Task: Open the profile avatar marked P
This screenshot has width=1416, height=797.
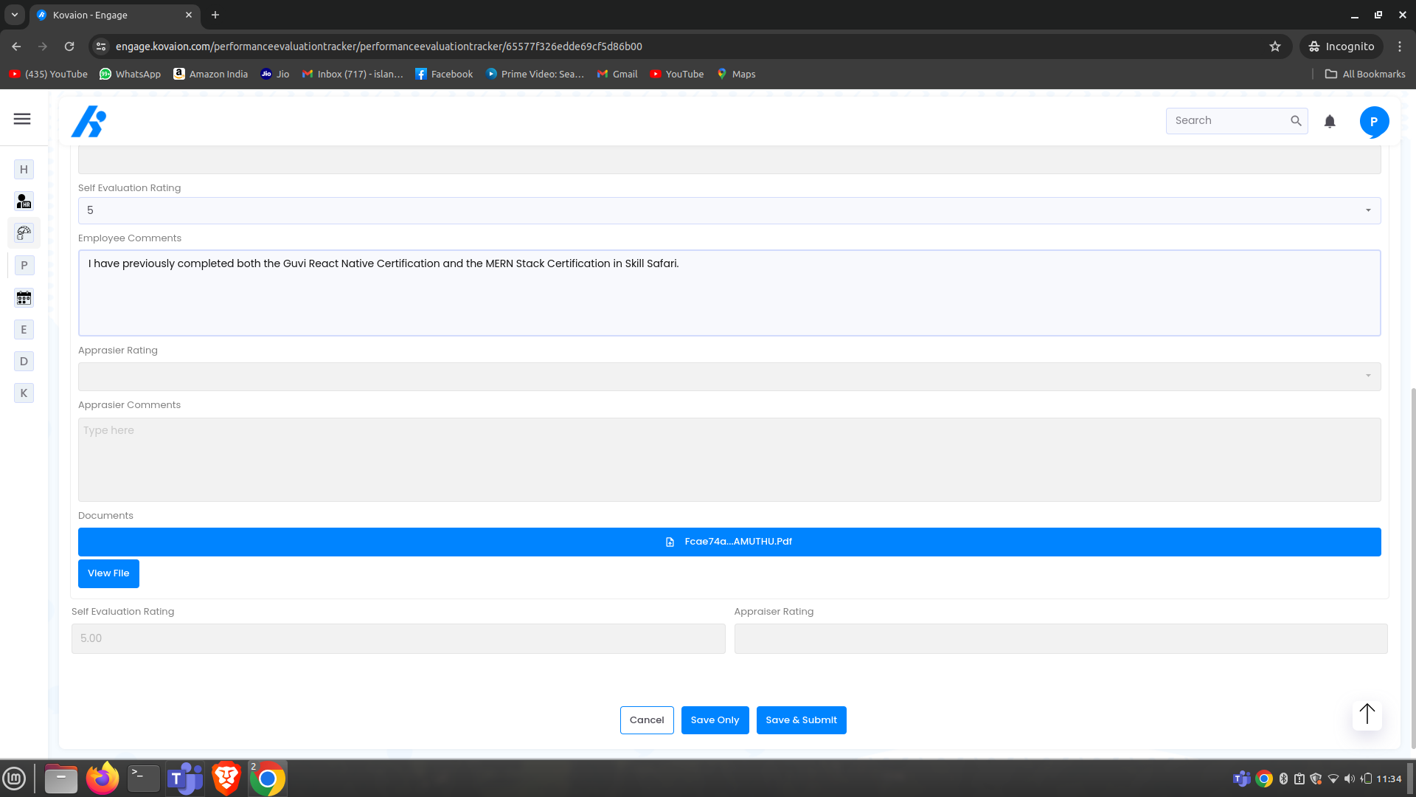Action: click(x=1374, y=121)
